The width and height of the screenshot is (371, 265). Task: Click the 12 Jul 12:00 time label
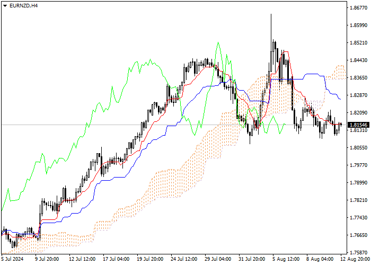pyautogui.click(x=82, y=259)
